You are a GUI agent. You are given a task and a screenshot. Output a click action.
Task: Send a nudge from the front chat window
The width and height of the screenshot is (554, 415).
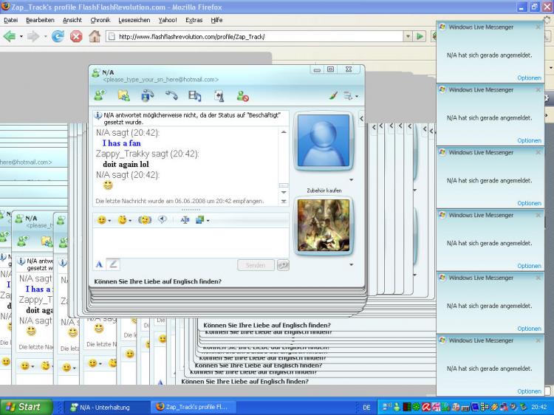(145, 220)
